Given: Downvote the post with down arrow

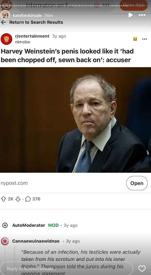Looking at the screenshot, I should (18, 199).
